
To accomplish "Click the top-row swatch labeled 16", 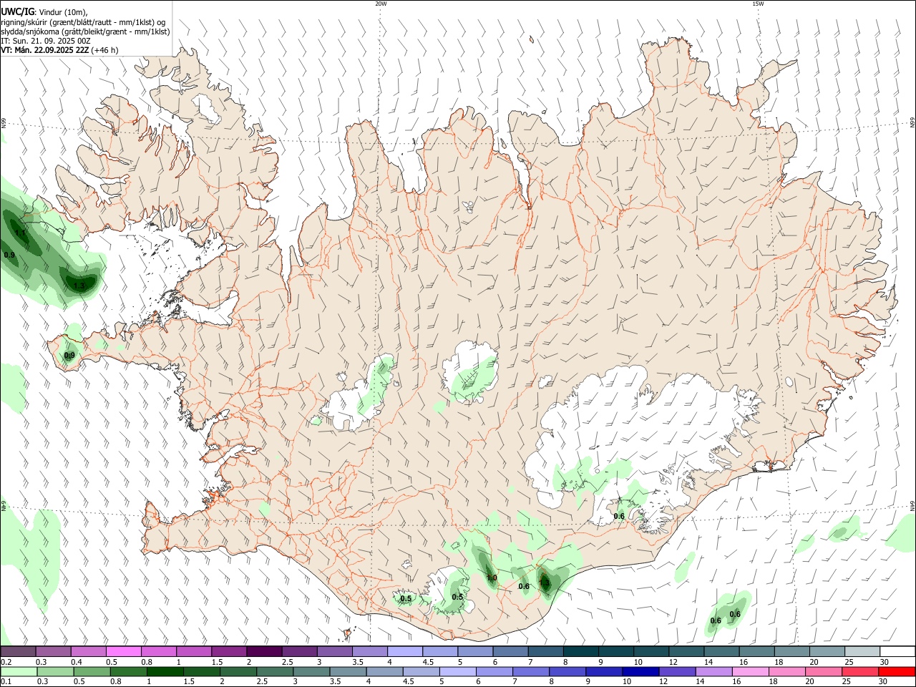I will (757, 651).
